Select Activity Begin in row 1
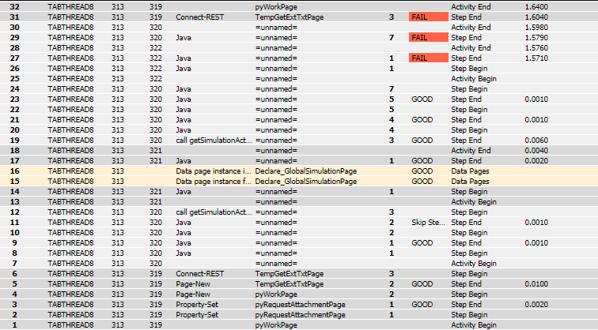The width and height of the screenshot is (598, 330). point(474,325)
